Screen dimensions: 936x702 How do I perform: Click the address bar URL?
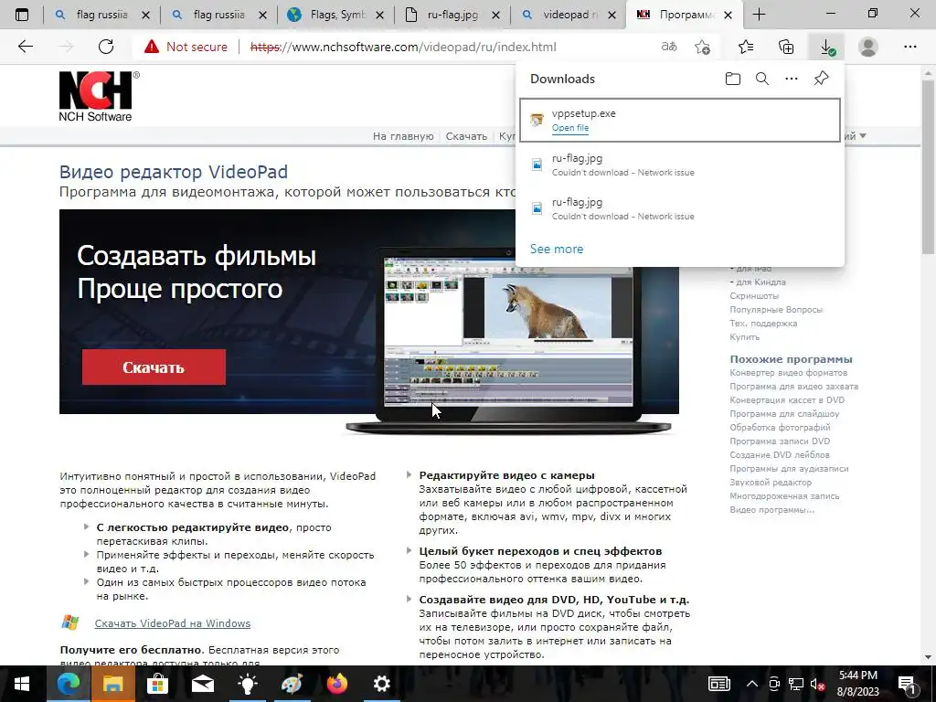[403, 47]
